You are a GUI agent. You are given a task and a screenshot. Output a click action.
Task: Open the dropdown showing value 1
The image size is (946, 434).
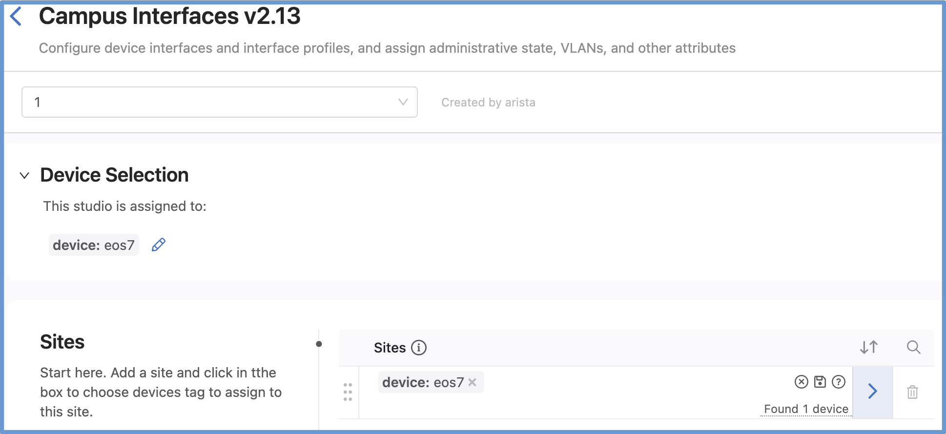pyautogui.click(x=219, y=102)
